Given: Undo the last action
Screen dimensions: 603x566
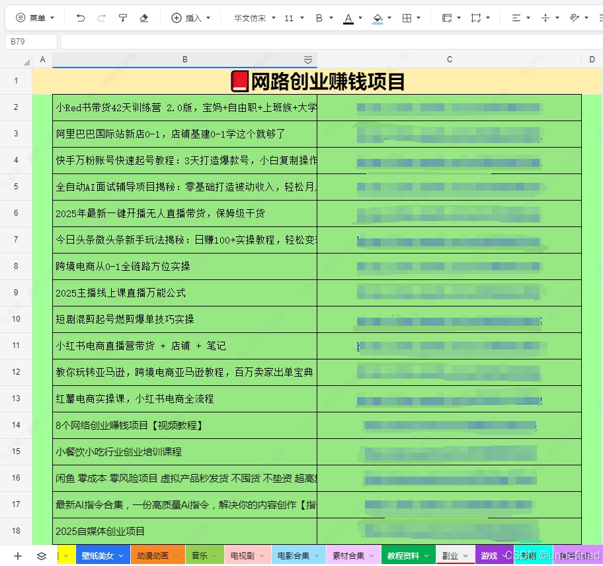Looking at the screenshot, I should click(x=81, y=18).
